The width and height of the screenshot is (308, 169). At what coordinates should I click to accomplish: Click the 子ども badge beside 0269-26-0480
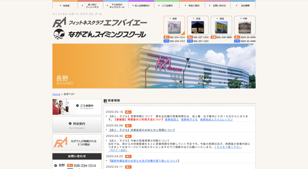point(237,41)
